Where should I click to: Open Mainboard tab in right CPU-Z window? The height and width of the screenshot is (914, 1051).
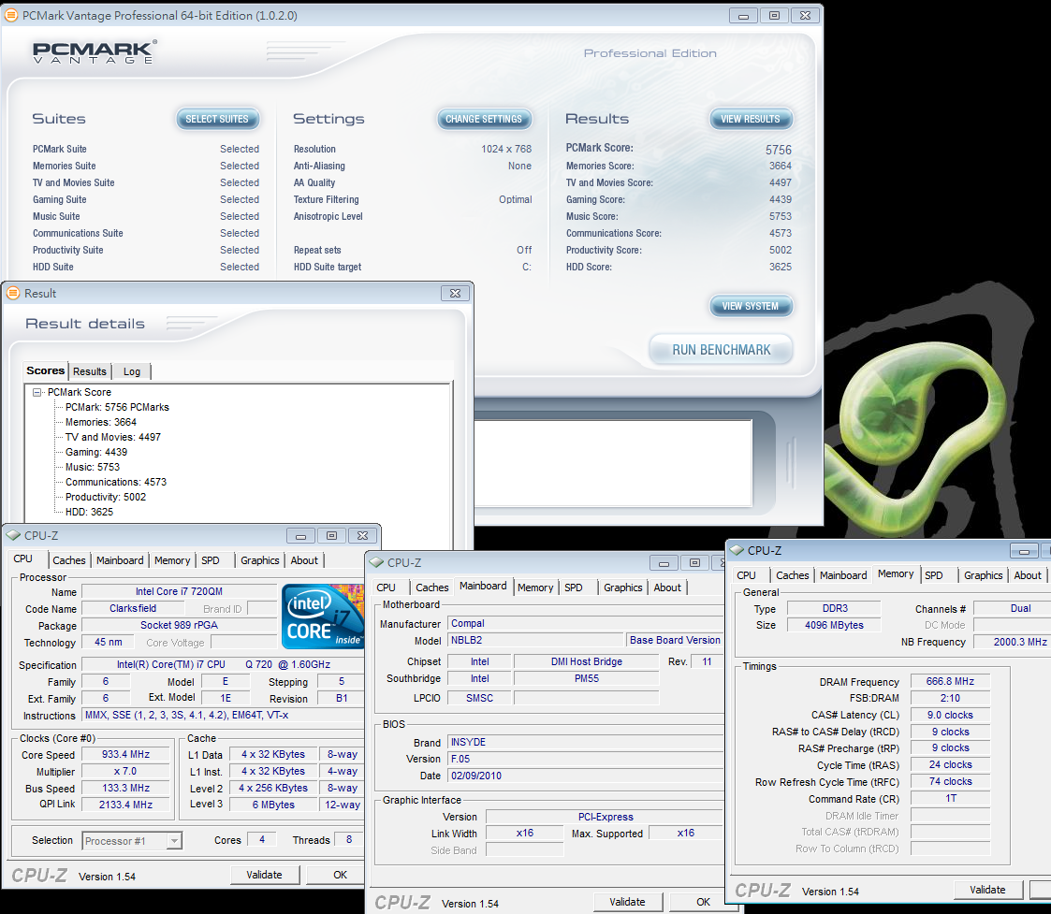pos(843,575)
